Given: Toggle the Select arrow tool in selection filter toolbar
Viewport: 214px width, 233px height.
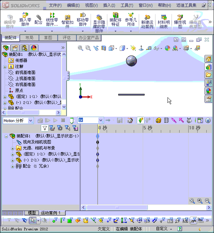Looking at the screenshot, I should pos(33,220).
